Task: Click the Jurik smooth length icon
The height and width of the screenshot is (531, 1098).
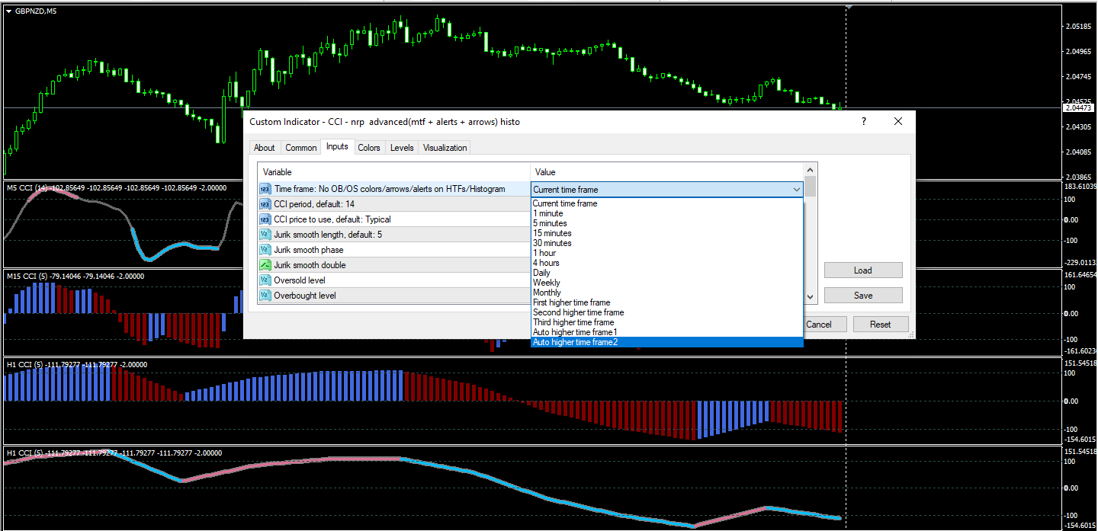Action: coord(265,235)
